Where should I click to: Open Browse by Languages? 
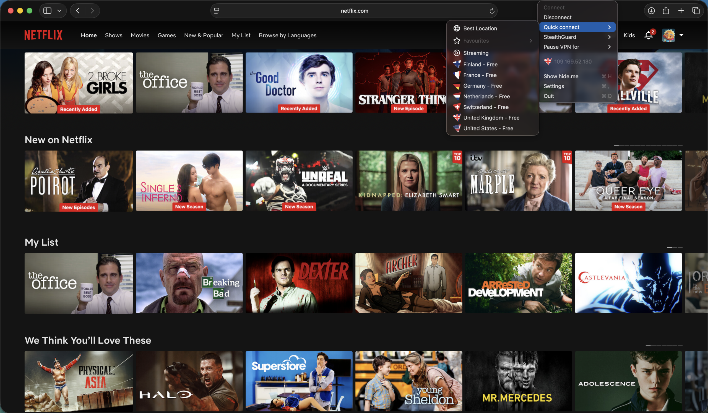287,35
